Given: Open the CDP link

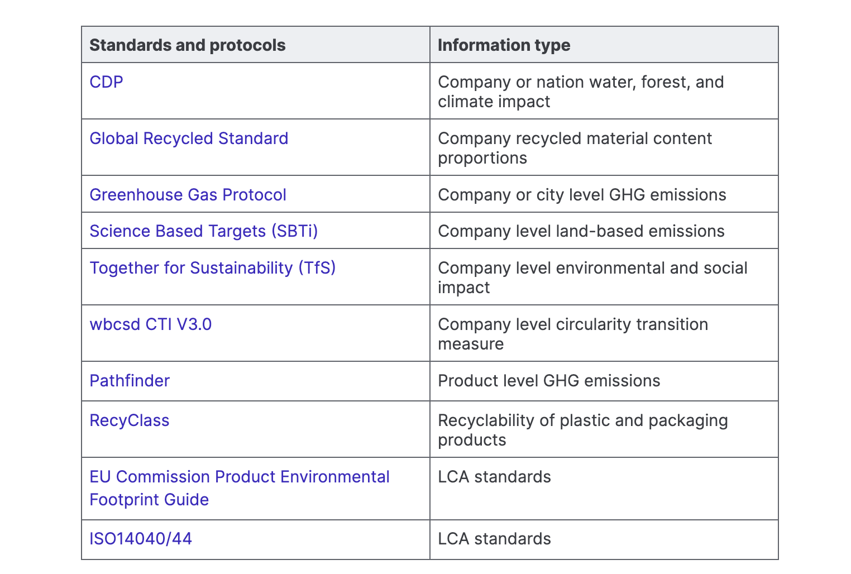Looking at the screenshot, I should click(106, 82).
